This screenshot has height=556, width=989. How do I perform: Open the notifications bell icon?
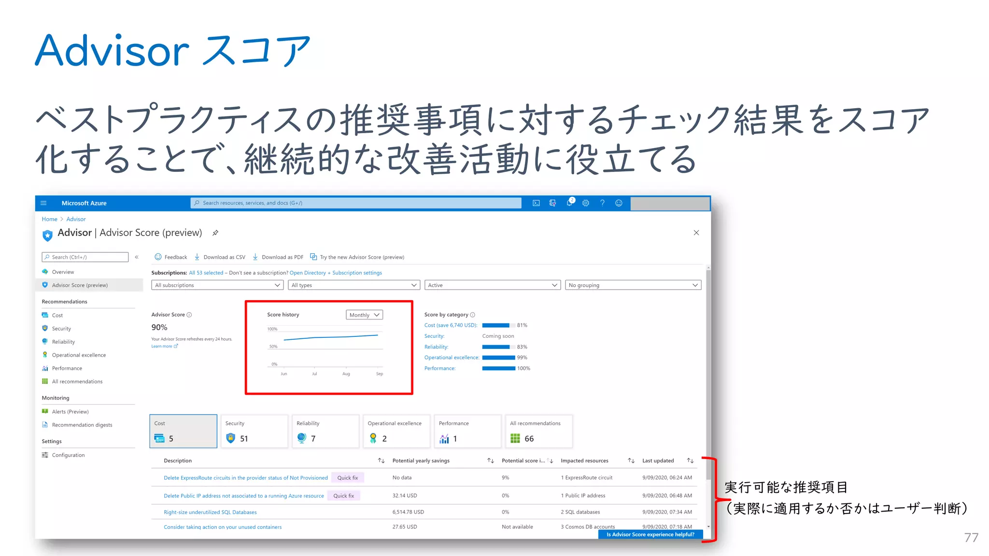pos(569,203)
